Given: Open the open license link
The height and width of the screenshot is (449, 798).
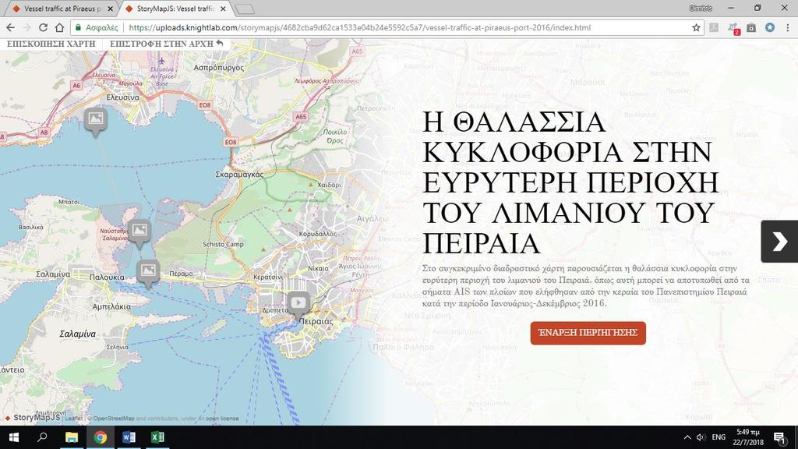Looking at the screenshot, I should pyautogui.click(x=222, y=419).
